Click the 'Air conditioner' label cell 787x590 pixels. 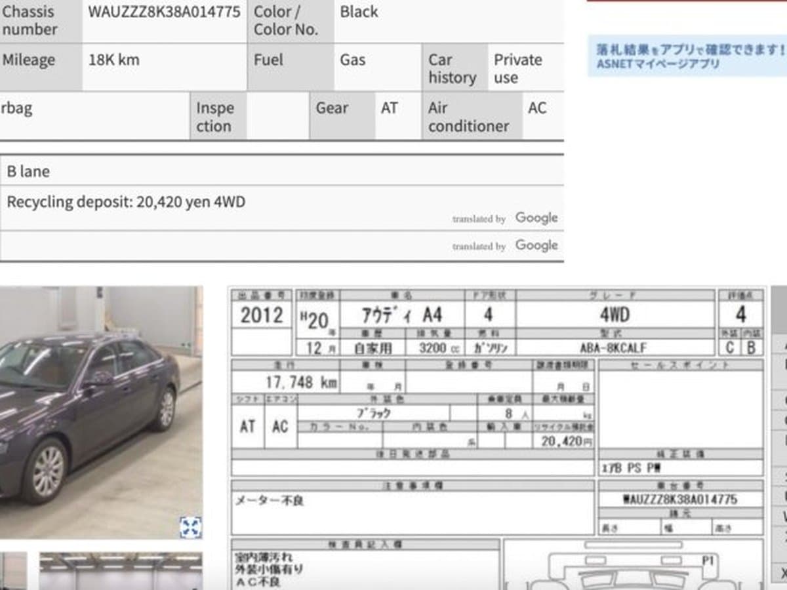(472, 117)
